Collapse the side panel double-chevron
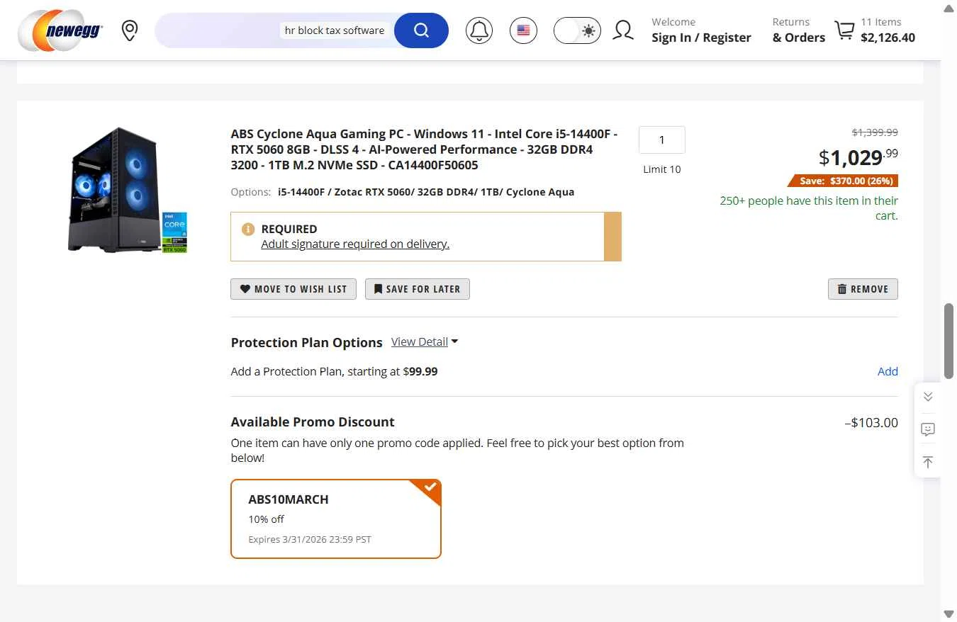The image size is (957, 622). click(927, 397)
